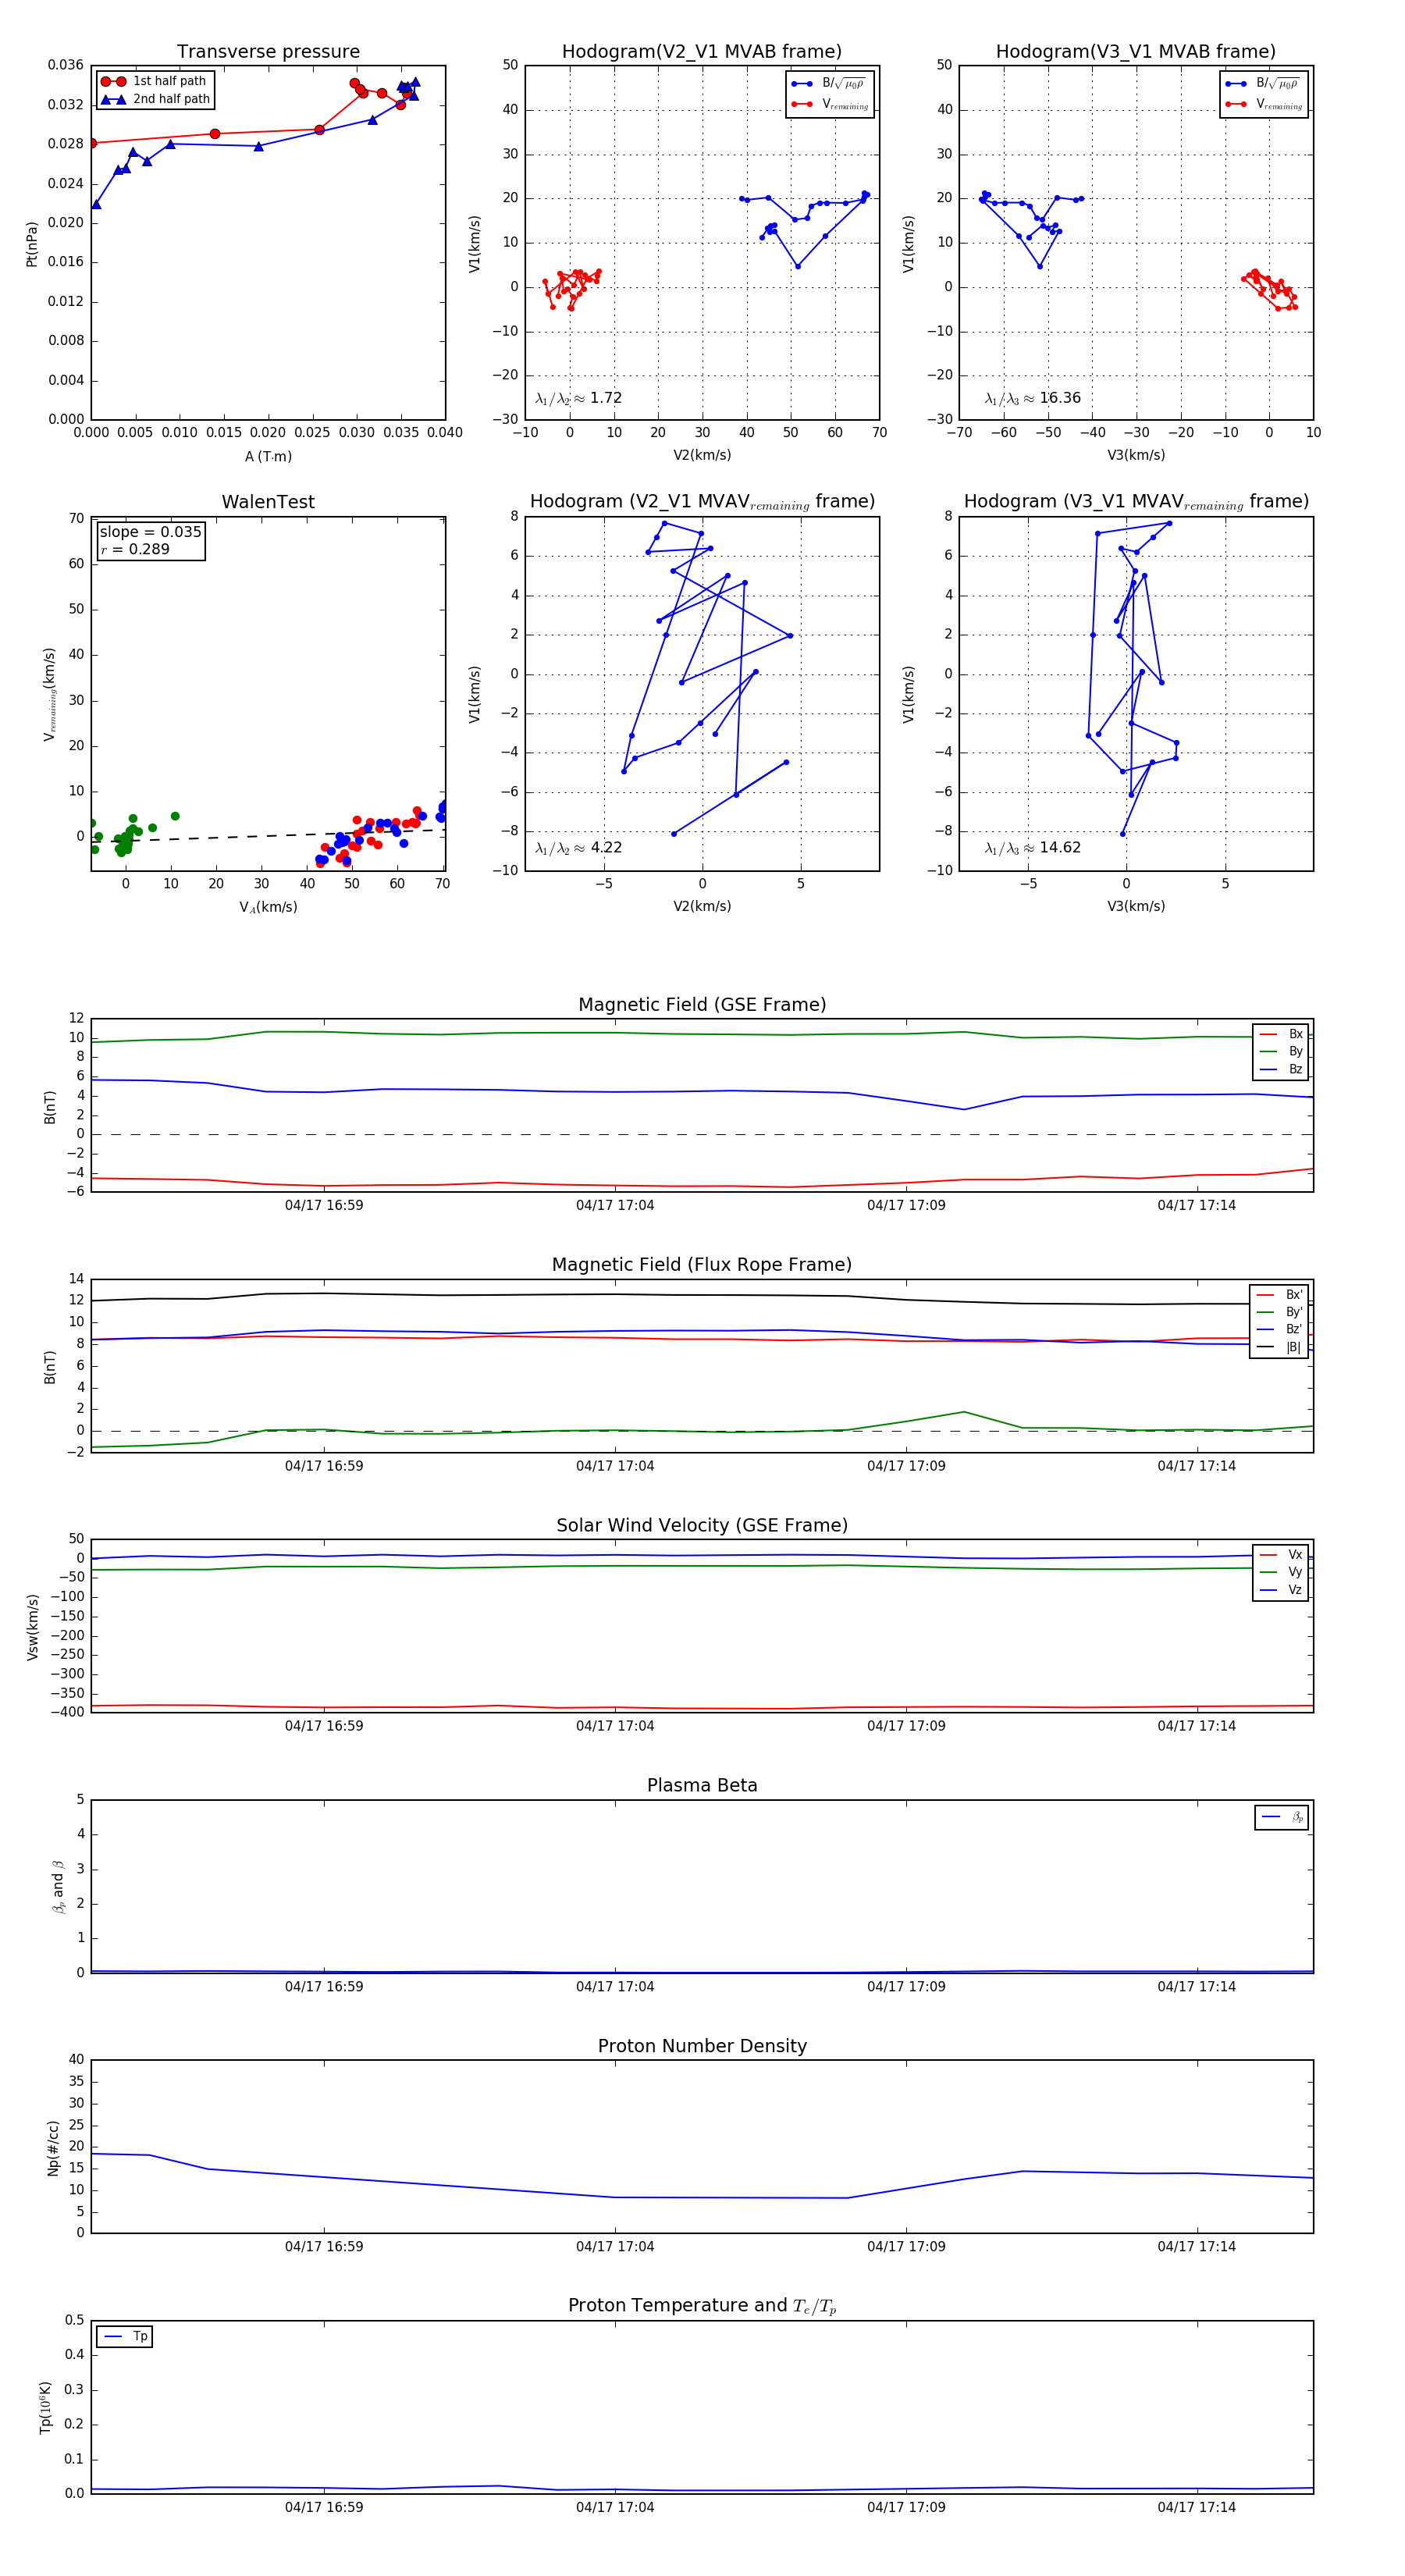Click the "Magnetic Field (GSE Frame)" title
The image size is (1405, 2576).
click(702, 1005)
